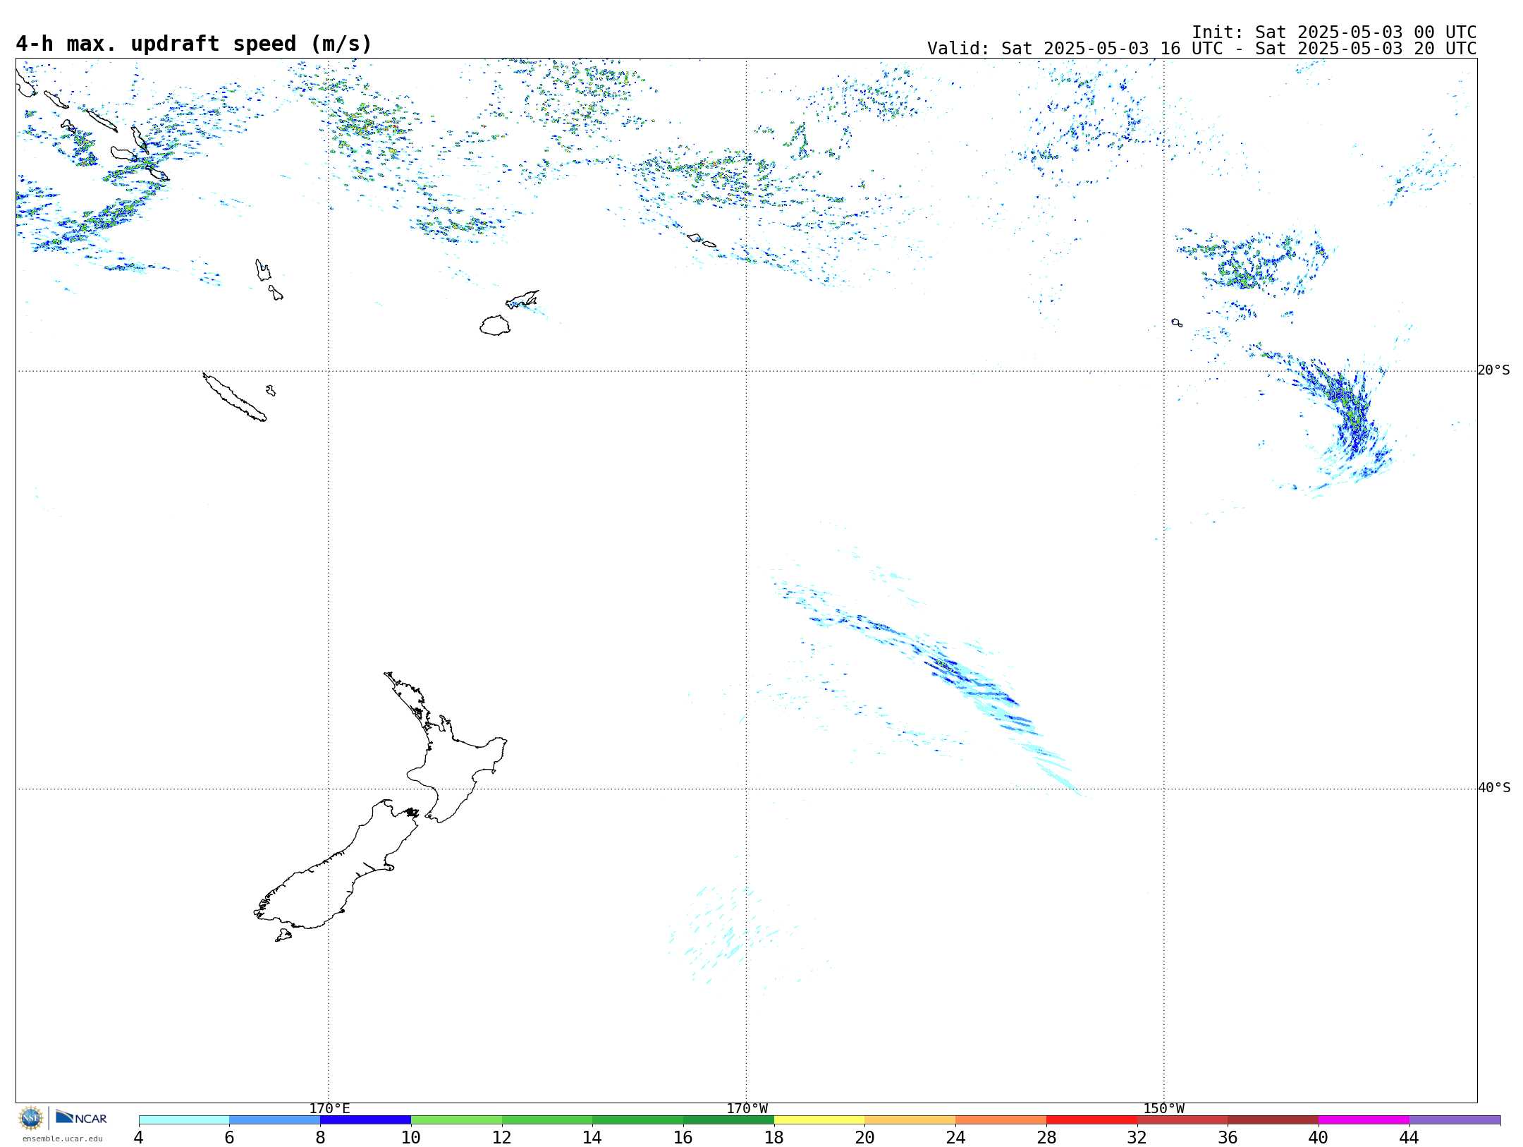Click the red 28–32 colorbar segment
The width and height of the screenshot is (1523, 1147).
[x=1091, y=1119]
